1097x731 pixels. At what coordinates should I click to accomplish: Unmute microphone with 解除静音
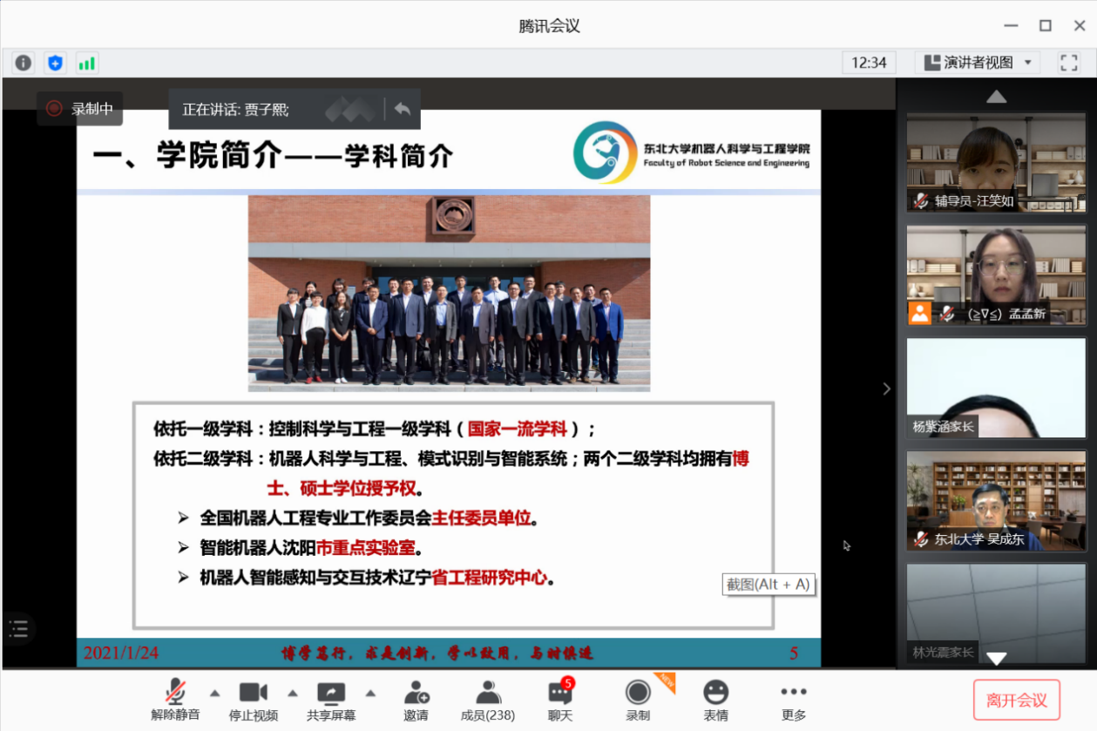(x=175, y=701)
